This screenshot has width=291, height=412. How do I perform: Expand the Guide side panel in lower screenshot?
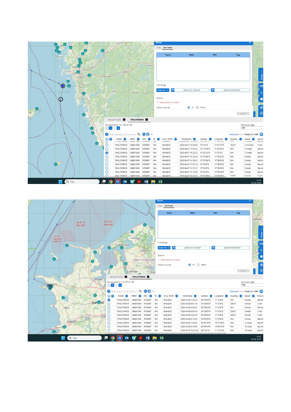[x=261, y=232]
